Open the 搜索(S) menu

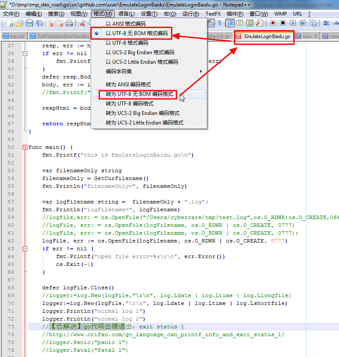[56, 14]
